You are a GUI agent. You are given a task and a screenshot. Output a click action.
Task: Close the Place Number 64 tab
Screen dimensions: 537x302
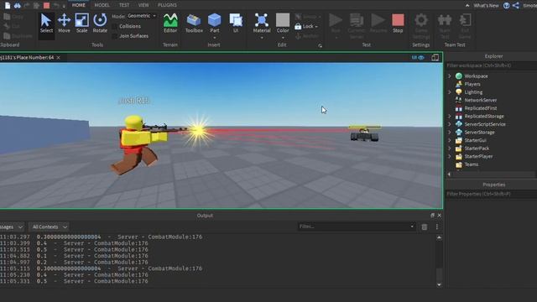click(x=59, y=58)
